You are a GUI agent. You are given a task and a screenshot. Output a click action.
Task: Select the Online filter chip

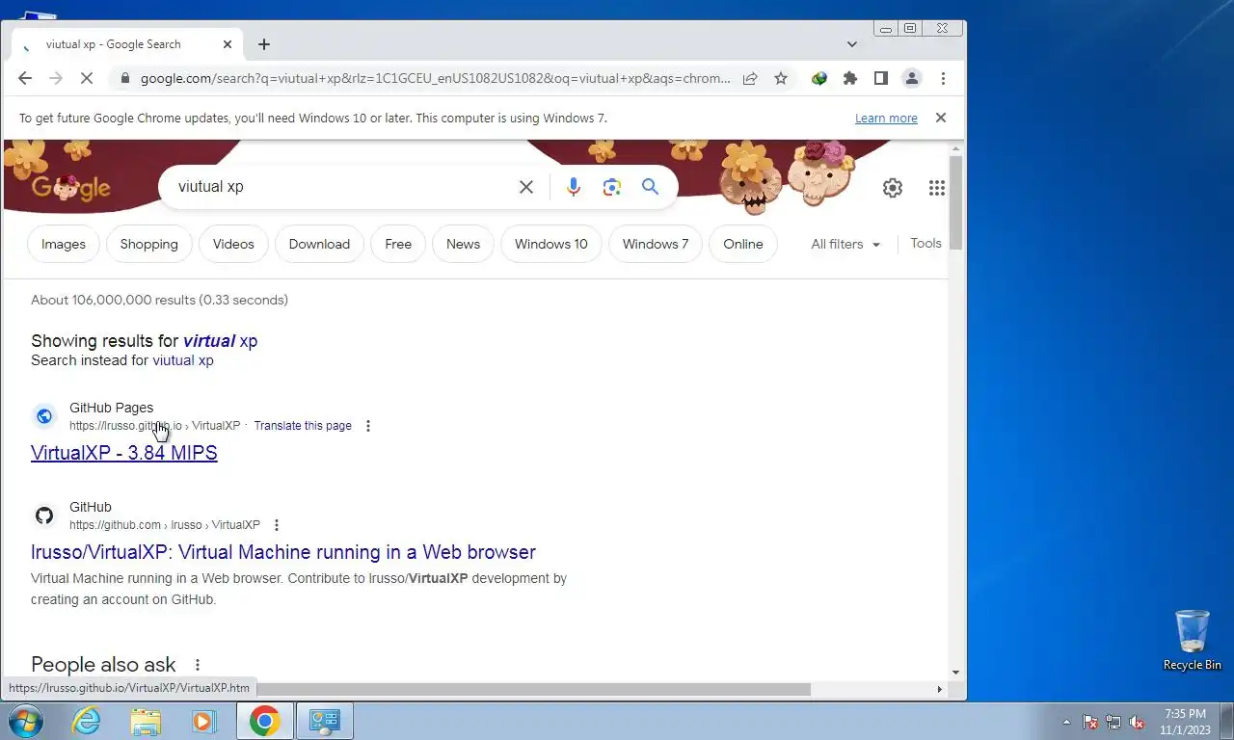[x=743, y=244]
